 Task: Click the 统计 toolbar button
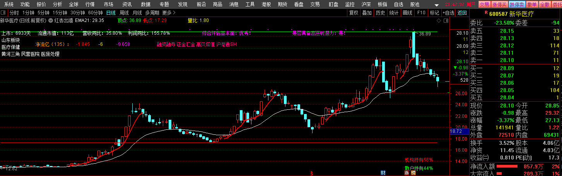coord(394,13)
